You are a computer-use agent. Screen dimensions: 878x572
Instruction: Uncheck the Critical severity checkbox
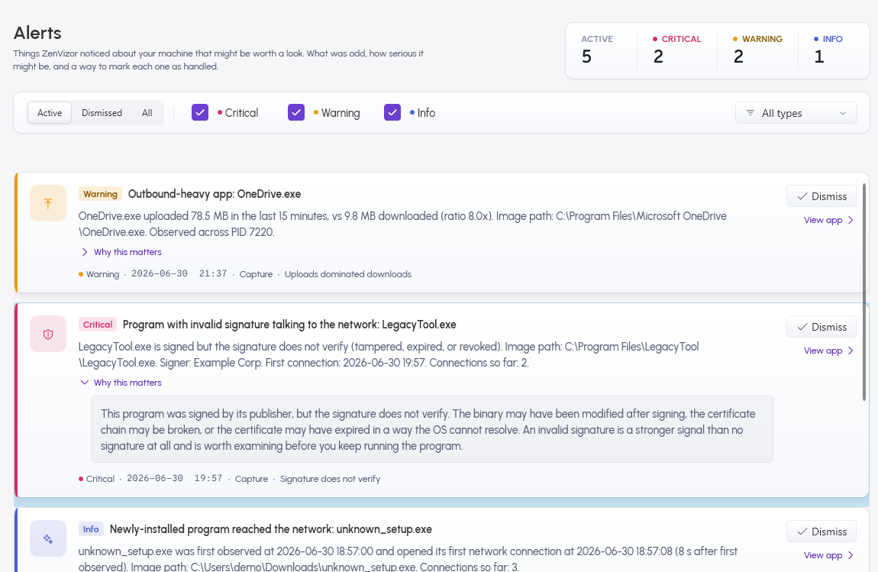(x=200, y=112)
